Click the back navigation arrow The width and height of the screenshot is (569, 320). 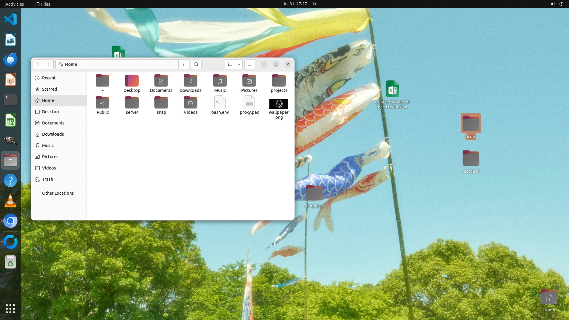[38, 64]
